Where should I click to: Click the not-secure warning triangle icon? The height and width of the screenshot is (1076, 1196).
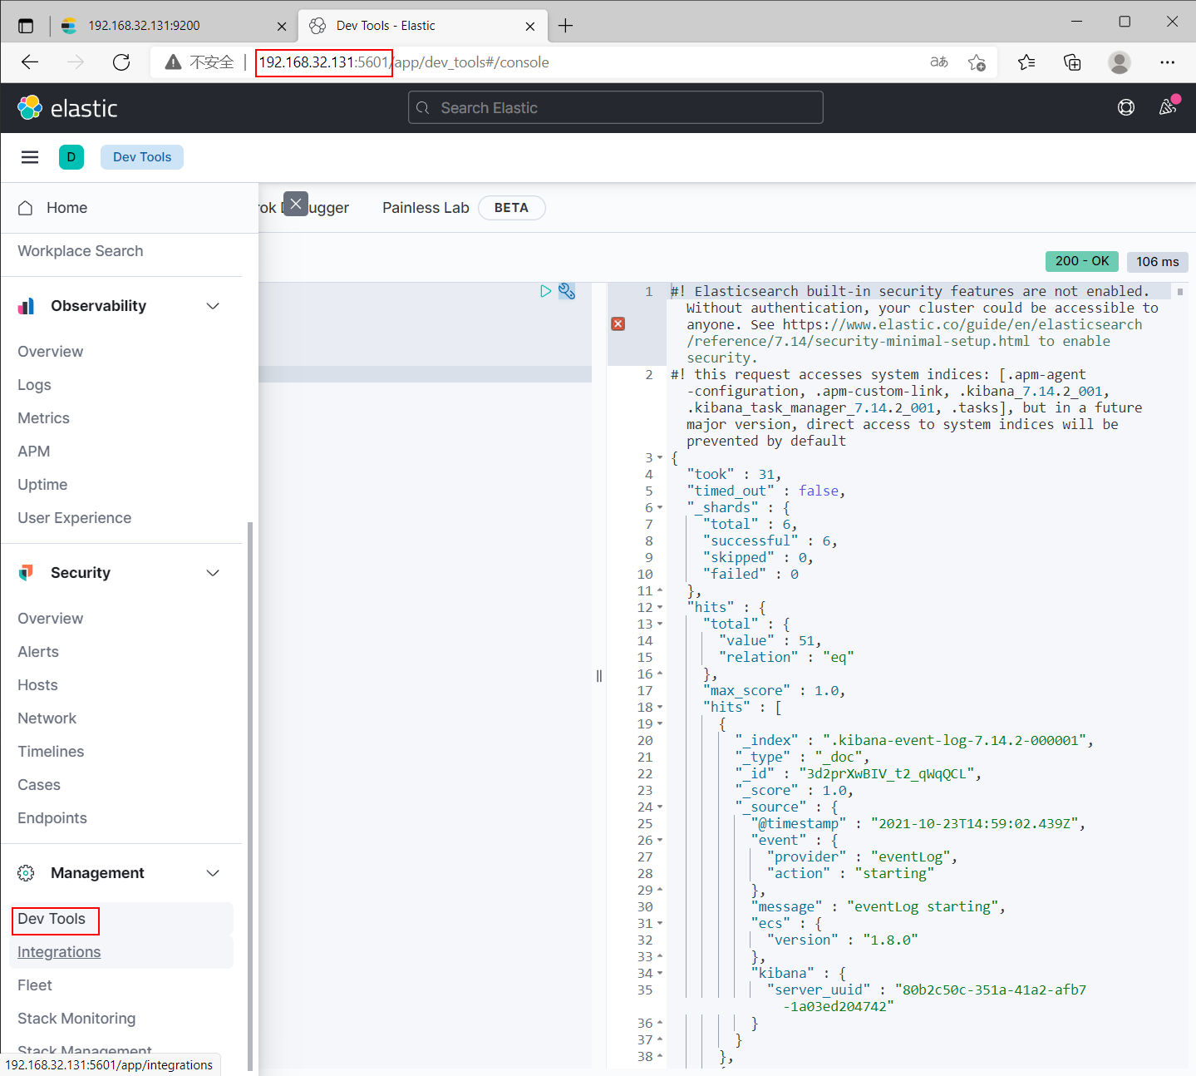click(173, 62)
